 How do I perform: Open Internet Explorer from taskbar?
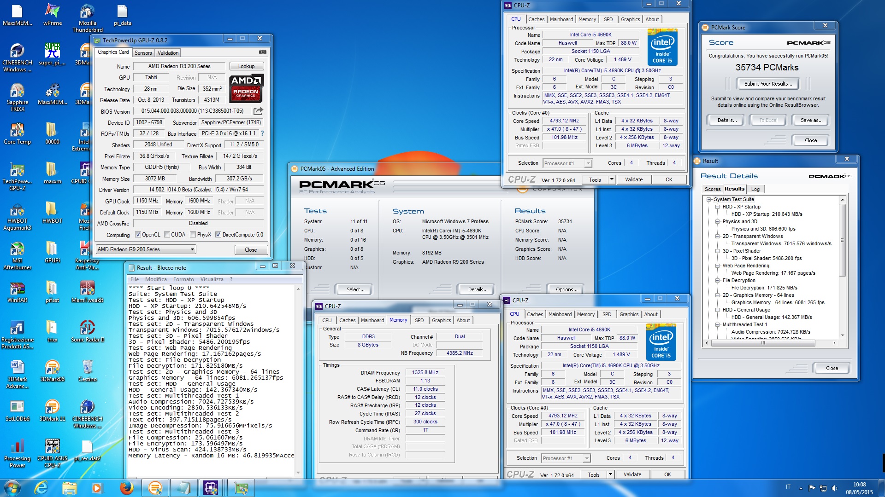coord(41,488)
